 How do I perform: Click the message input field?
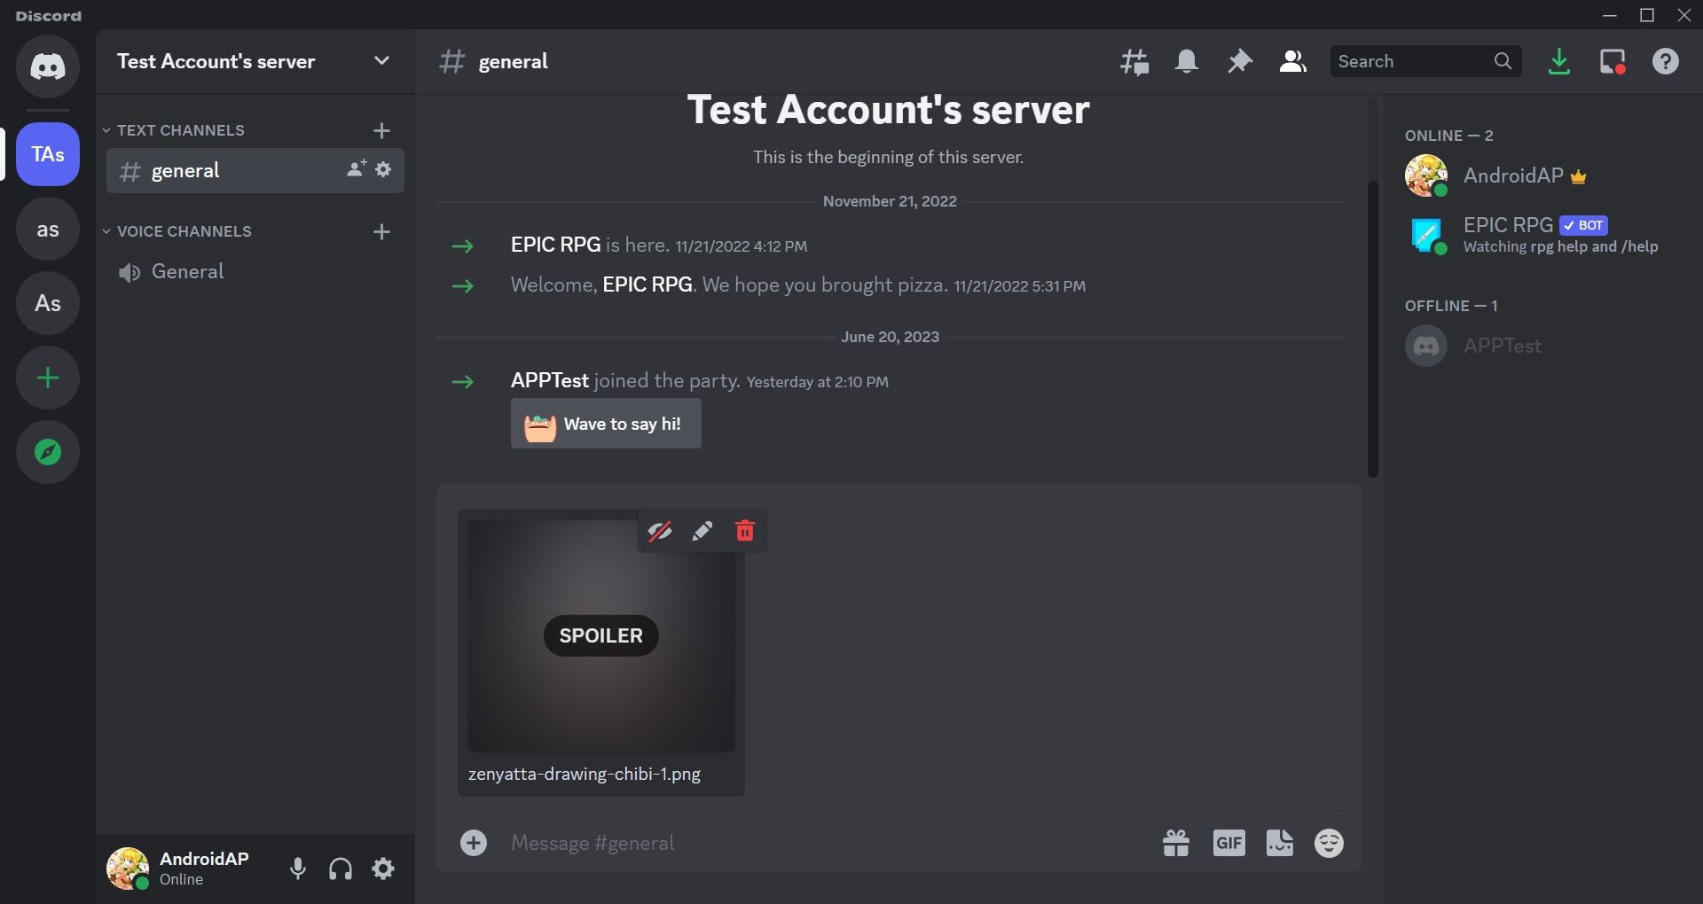[798, 843]
